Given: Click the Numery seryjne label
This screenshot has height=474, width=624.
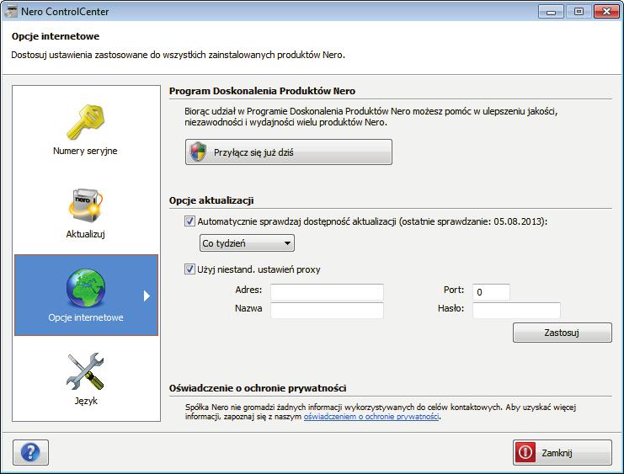Looking at the screenshot, I should [x=85, y=151].
